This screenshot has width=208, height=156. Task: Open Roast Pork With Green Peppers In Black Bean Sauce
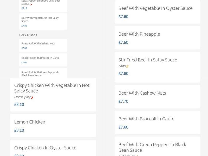click(x=40, y=74)
